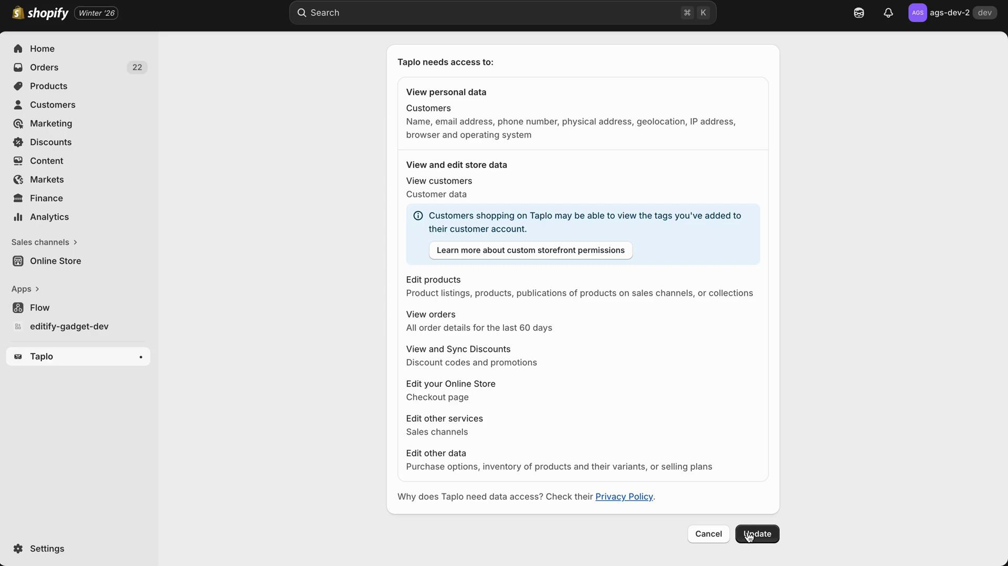Click the Search bar
The width and height of the screenshot is (1008, 566).
click(x=502, y=13)
